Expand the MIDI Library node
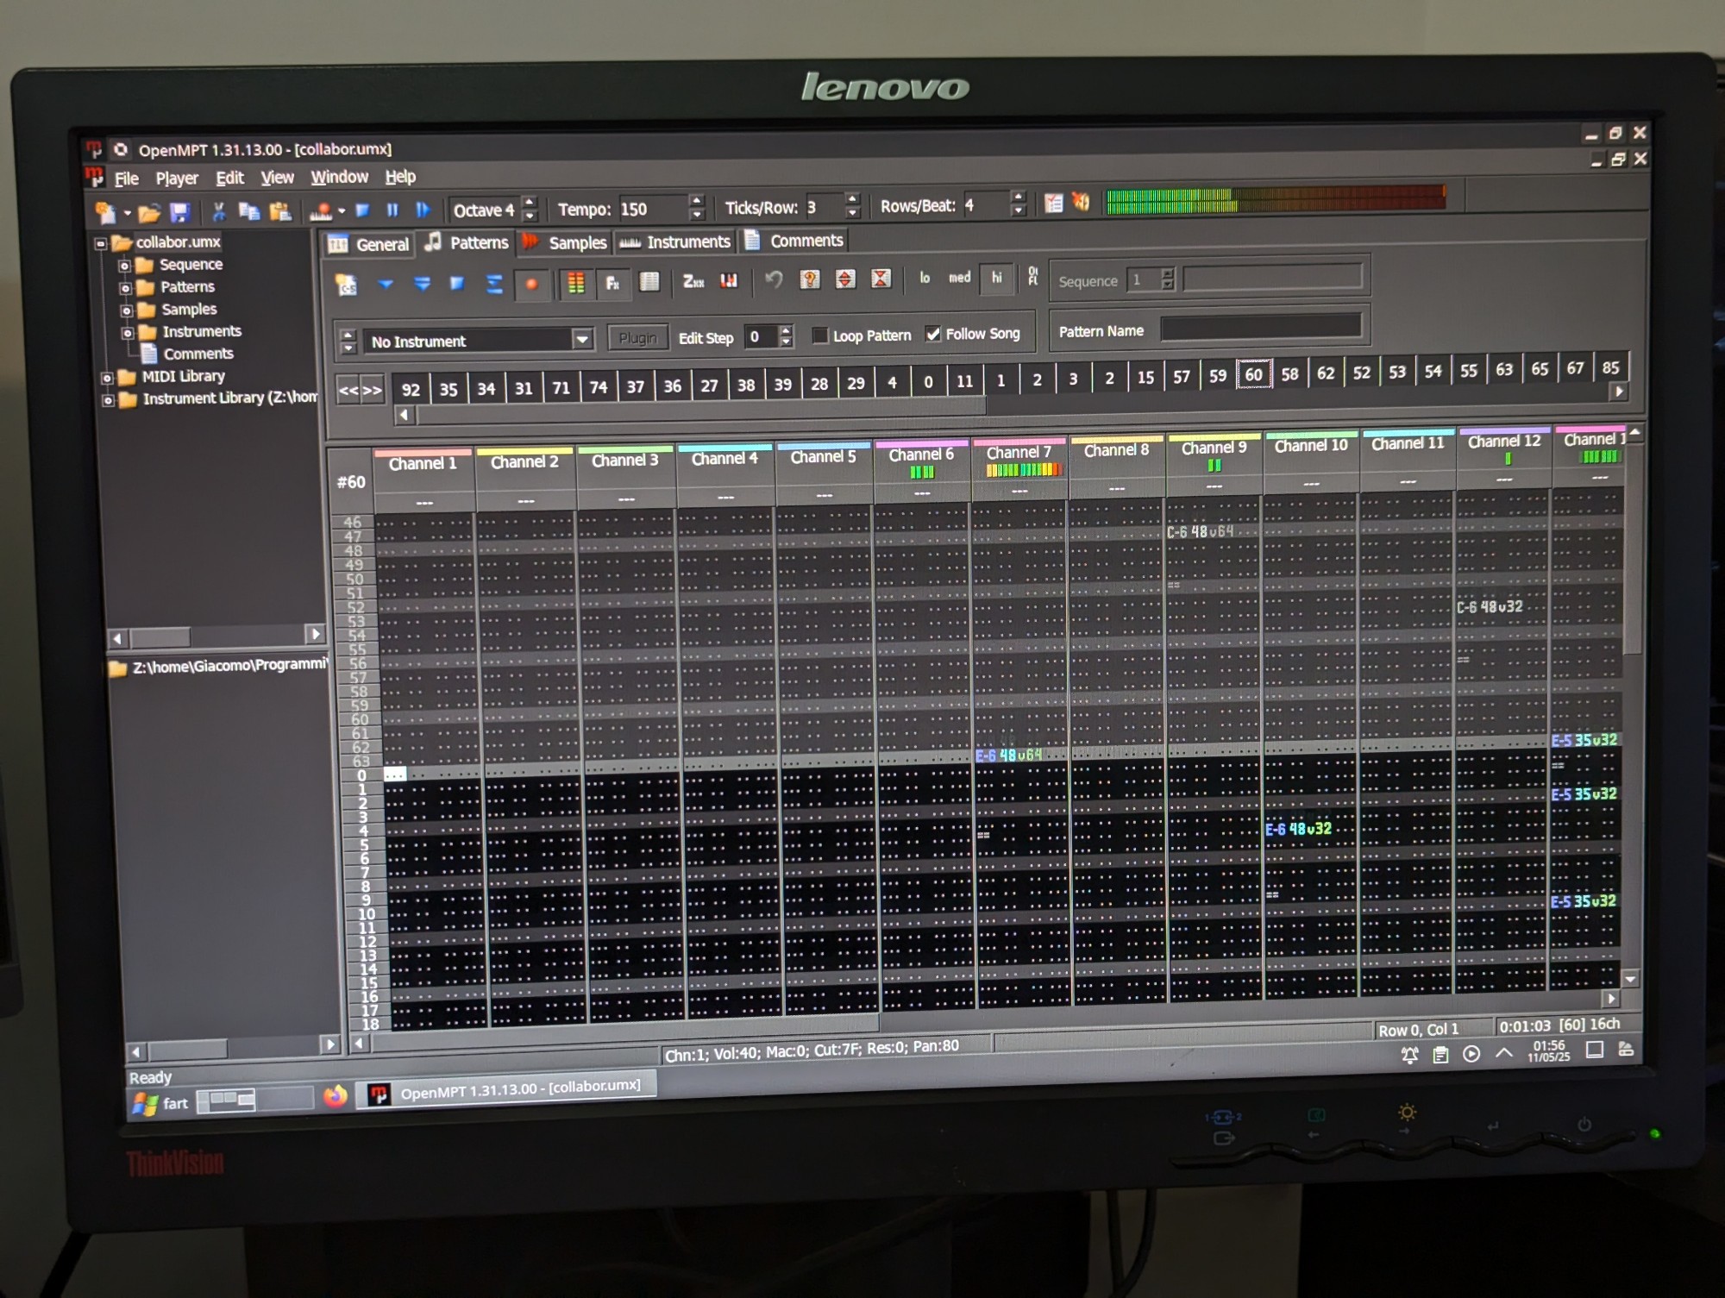The width and height of the screenshot is (1725, 1298). pyautogui.click(x=107, y=378)
